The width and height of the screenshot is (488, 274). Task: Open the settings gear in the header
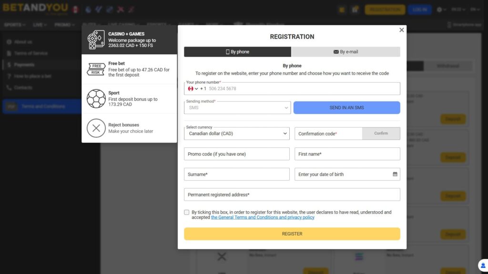(x=439, y=9)
